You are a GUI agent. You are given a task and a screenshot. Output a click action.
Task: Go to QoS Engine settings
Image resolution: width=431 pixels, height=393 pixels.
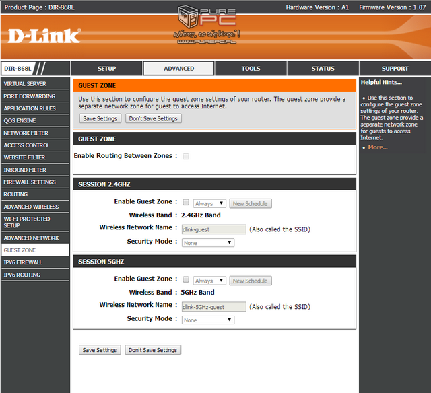pos(35,120)
